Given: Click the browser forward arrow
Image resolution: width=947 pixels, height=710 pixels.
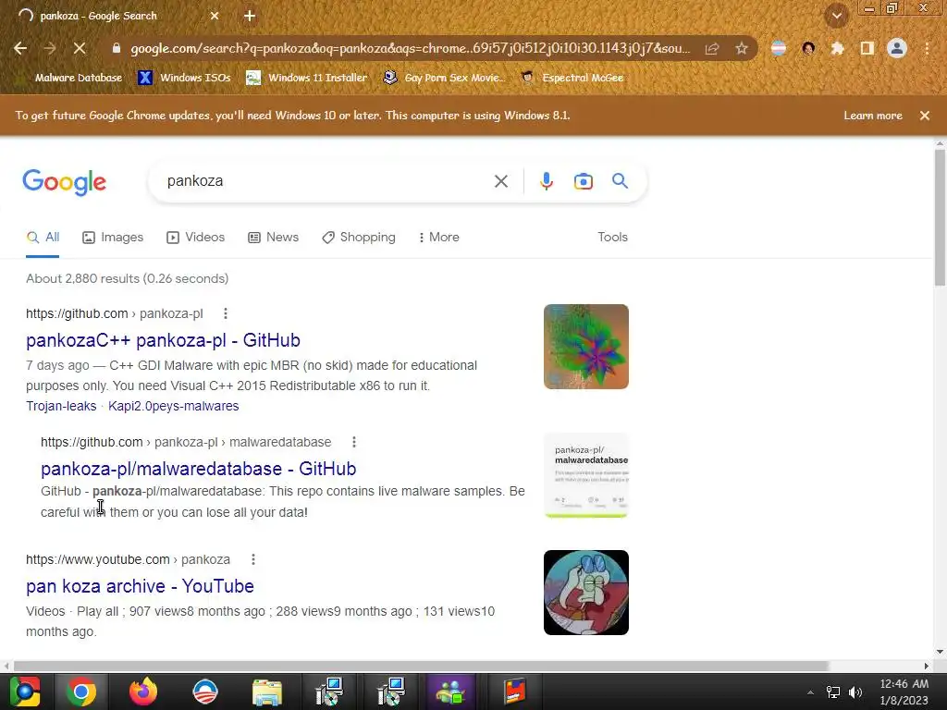Looking at the screenshot, I should tap(50, 48).
